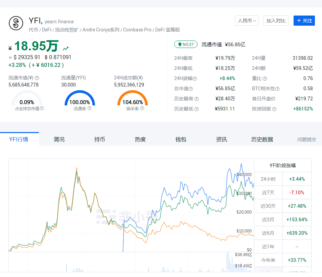Switch to the 历史数据 tab

(262, 139)
